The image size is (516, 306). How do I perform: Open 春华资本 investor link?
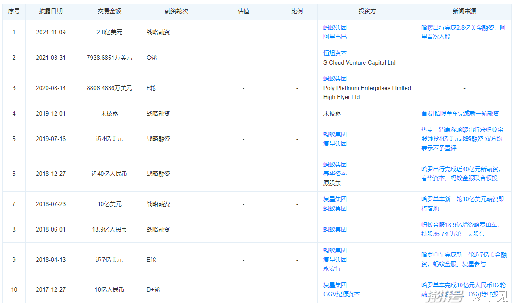click(335, 174)
